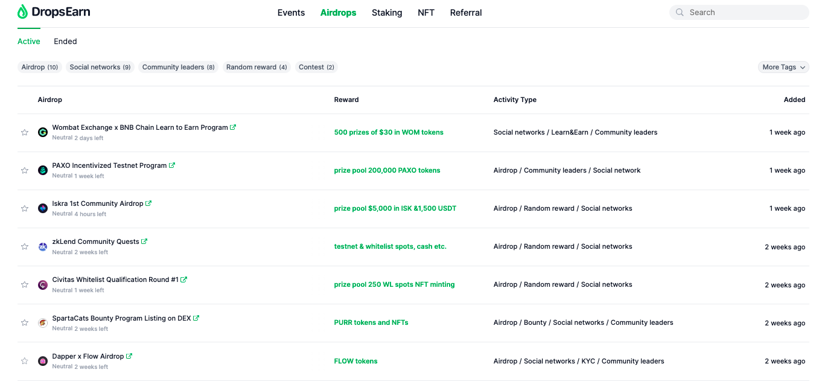The height and width of the screenshot is (381, 822).
Task: Click the Civitas project logo
Action: pyautogui.click(x=43, y=284)
